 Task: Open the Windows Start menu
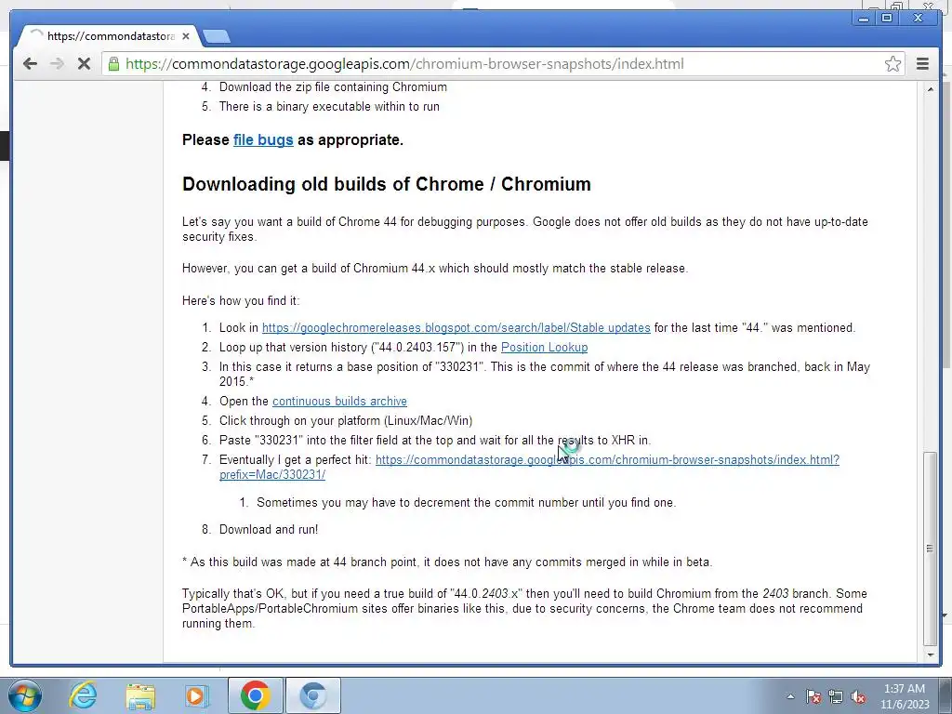click(x=25, y=695)
